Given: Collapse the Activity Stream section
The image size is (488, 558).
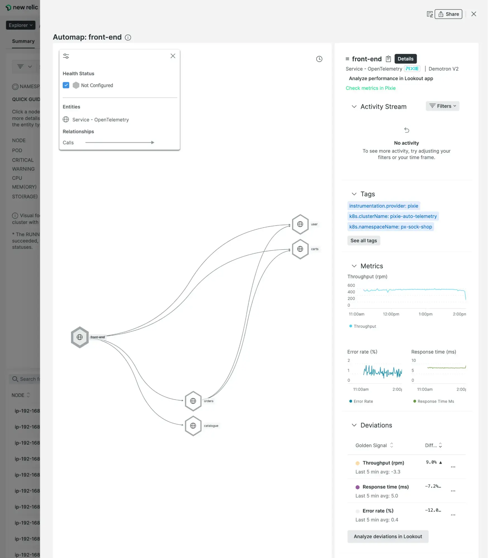Looking at the screenshot, I should click(354, 107).
